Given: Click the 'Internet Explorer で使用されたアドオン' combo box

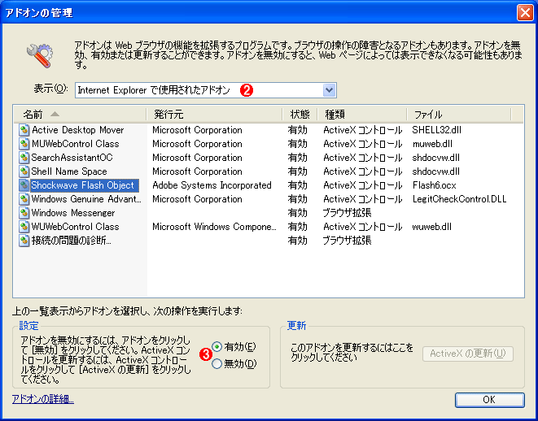Looking at the screenshot, I should pyautogui.click(x=206, y=90).
